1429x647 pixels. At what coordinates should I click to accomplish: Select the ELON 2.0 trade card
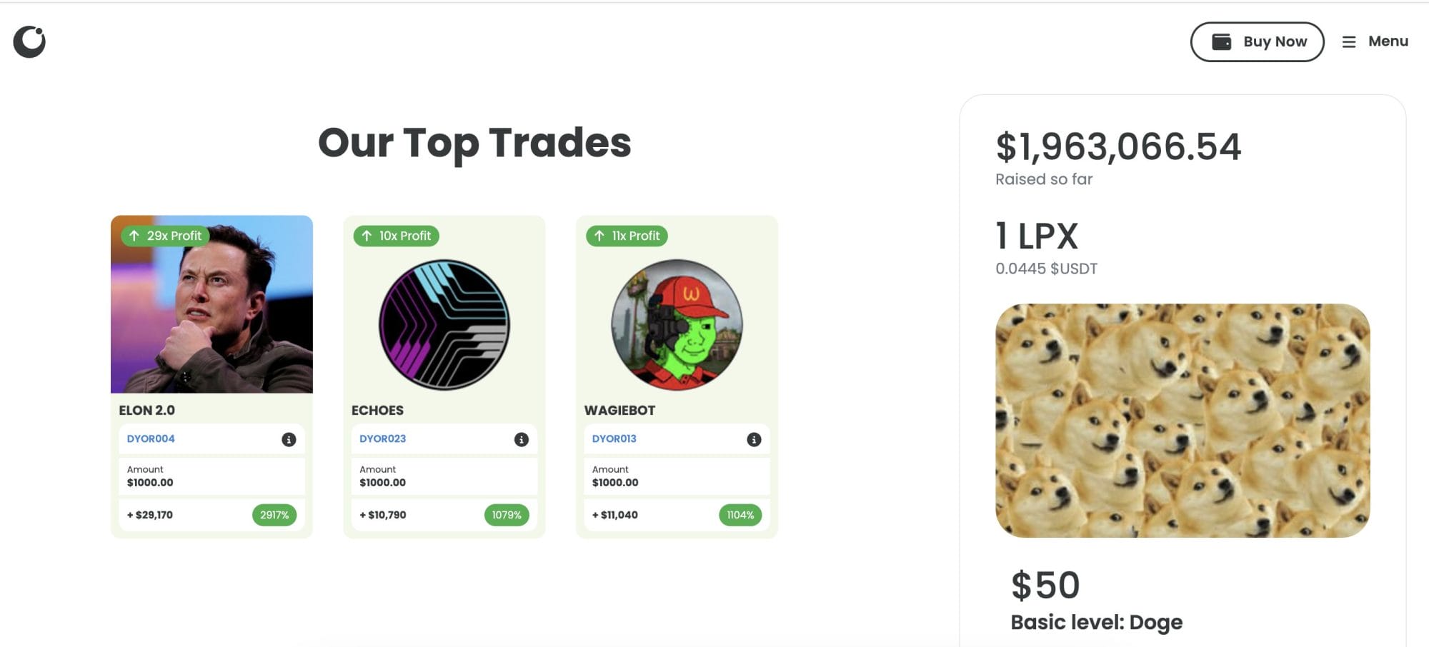point(211,307)
